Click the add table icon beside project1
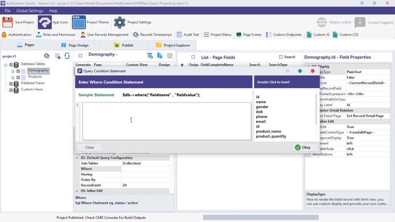Screen dimensions: 395x222 coord(57,56)
